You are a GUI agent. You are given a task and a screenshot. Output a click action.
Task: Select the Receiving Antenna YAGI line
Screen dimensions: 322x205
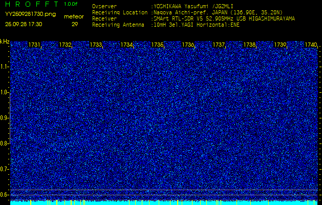196,24
